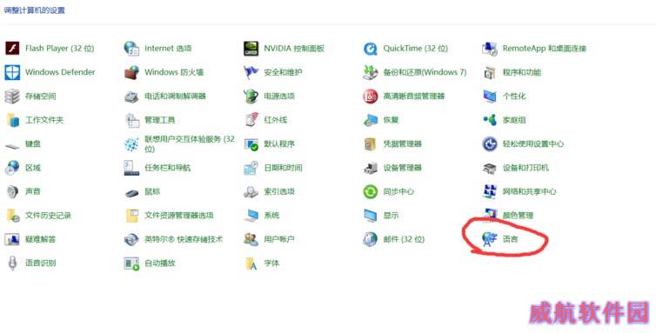This screenshot has height=333, width=656.
Task: Click the 颜色管理 link
Action: coord(518,216)
